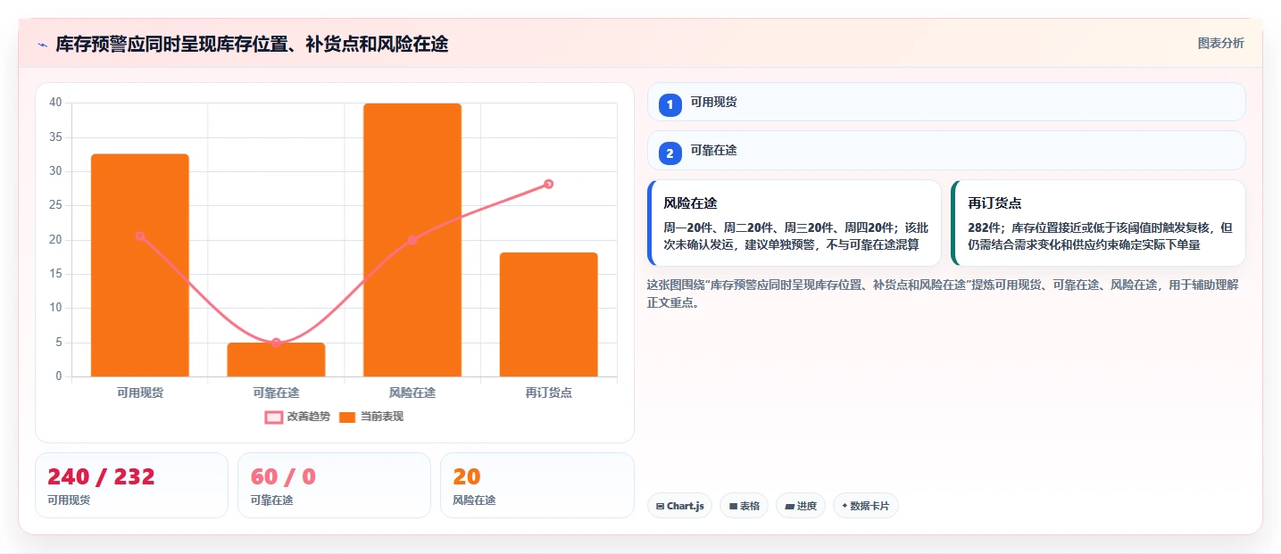Click the page title 库存预警应同时呈现库存位置
The width and height of the screenshot is (1281, 554).
pos(252,44)
